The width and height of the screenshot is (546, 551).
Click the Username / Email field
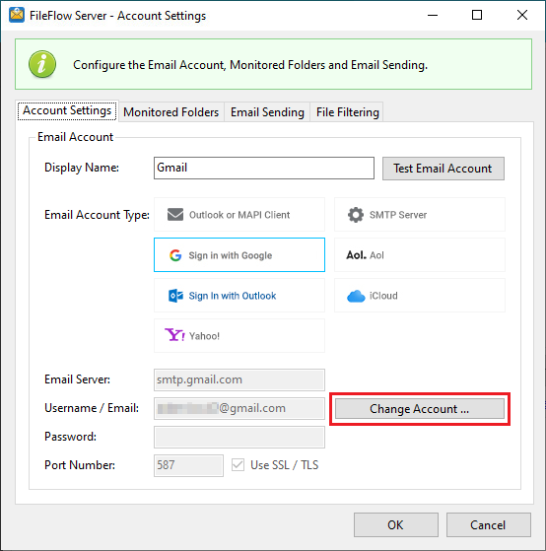coord(239,408)
